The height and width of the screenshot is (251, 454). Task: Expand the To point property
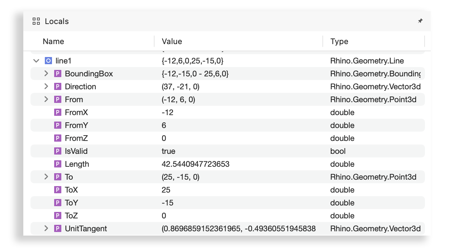tap(46, 177)
